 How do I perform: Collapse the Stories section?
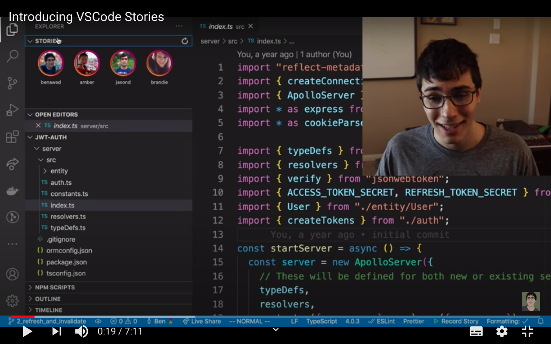(x=30, y=41)
